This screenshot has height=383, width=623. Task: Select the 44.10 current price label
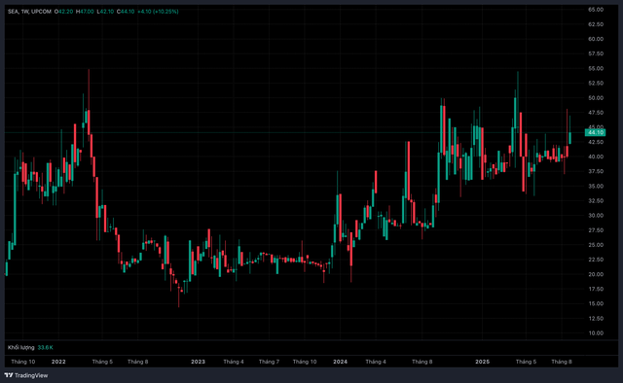coord(595,132)
